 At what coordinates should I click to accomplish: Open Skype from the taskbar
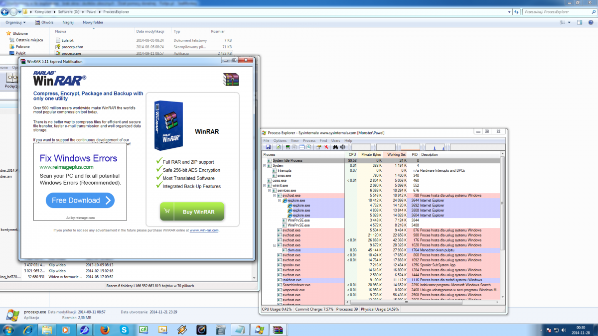coord(124,330)
